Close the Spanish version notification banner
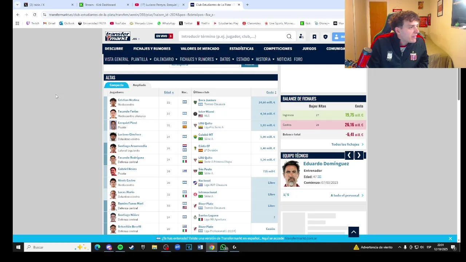 [450, 239]
